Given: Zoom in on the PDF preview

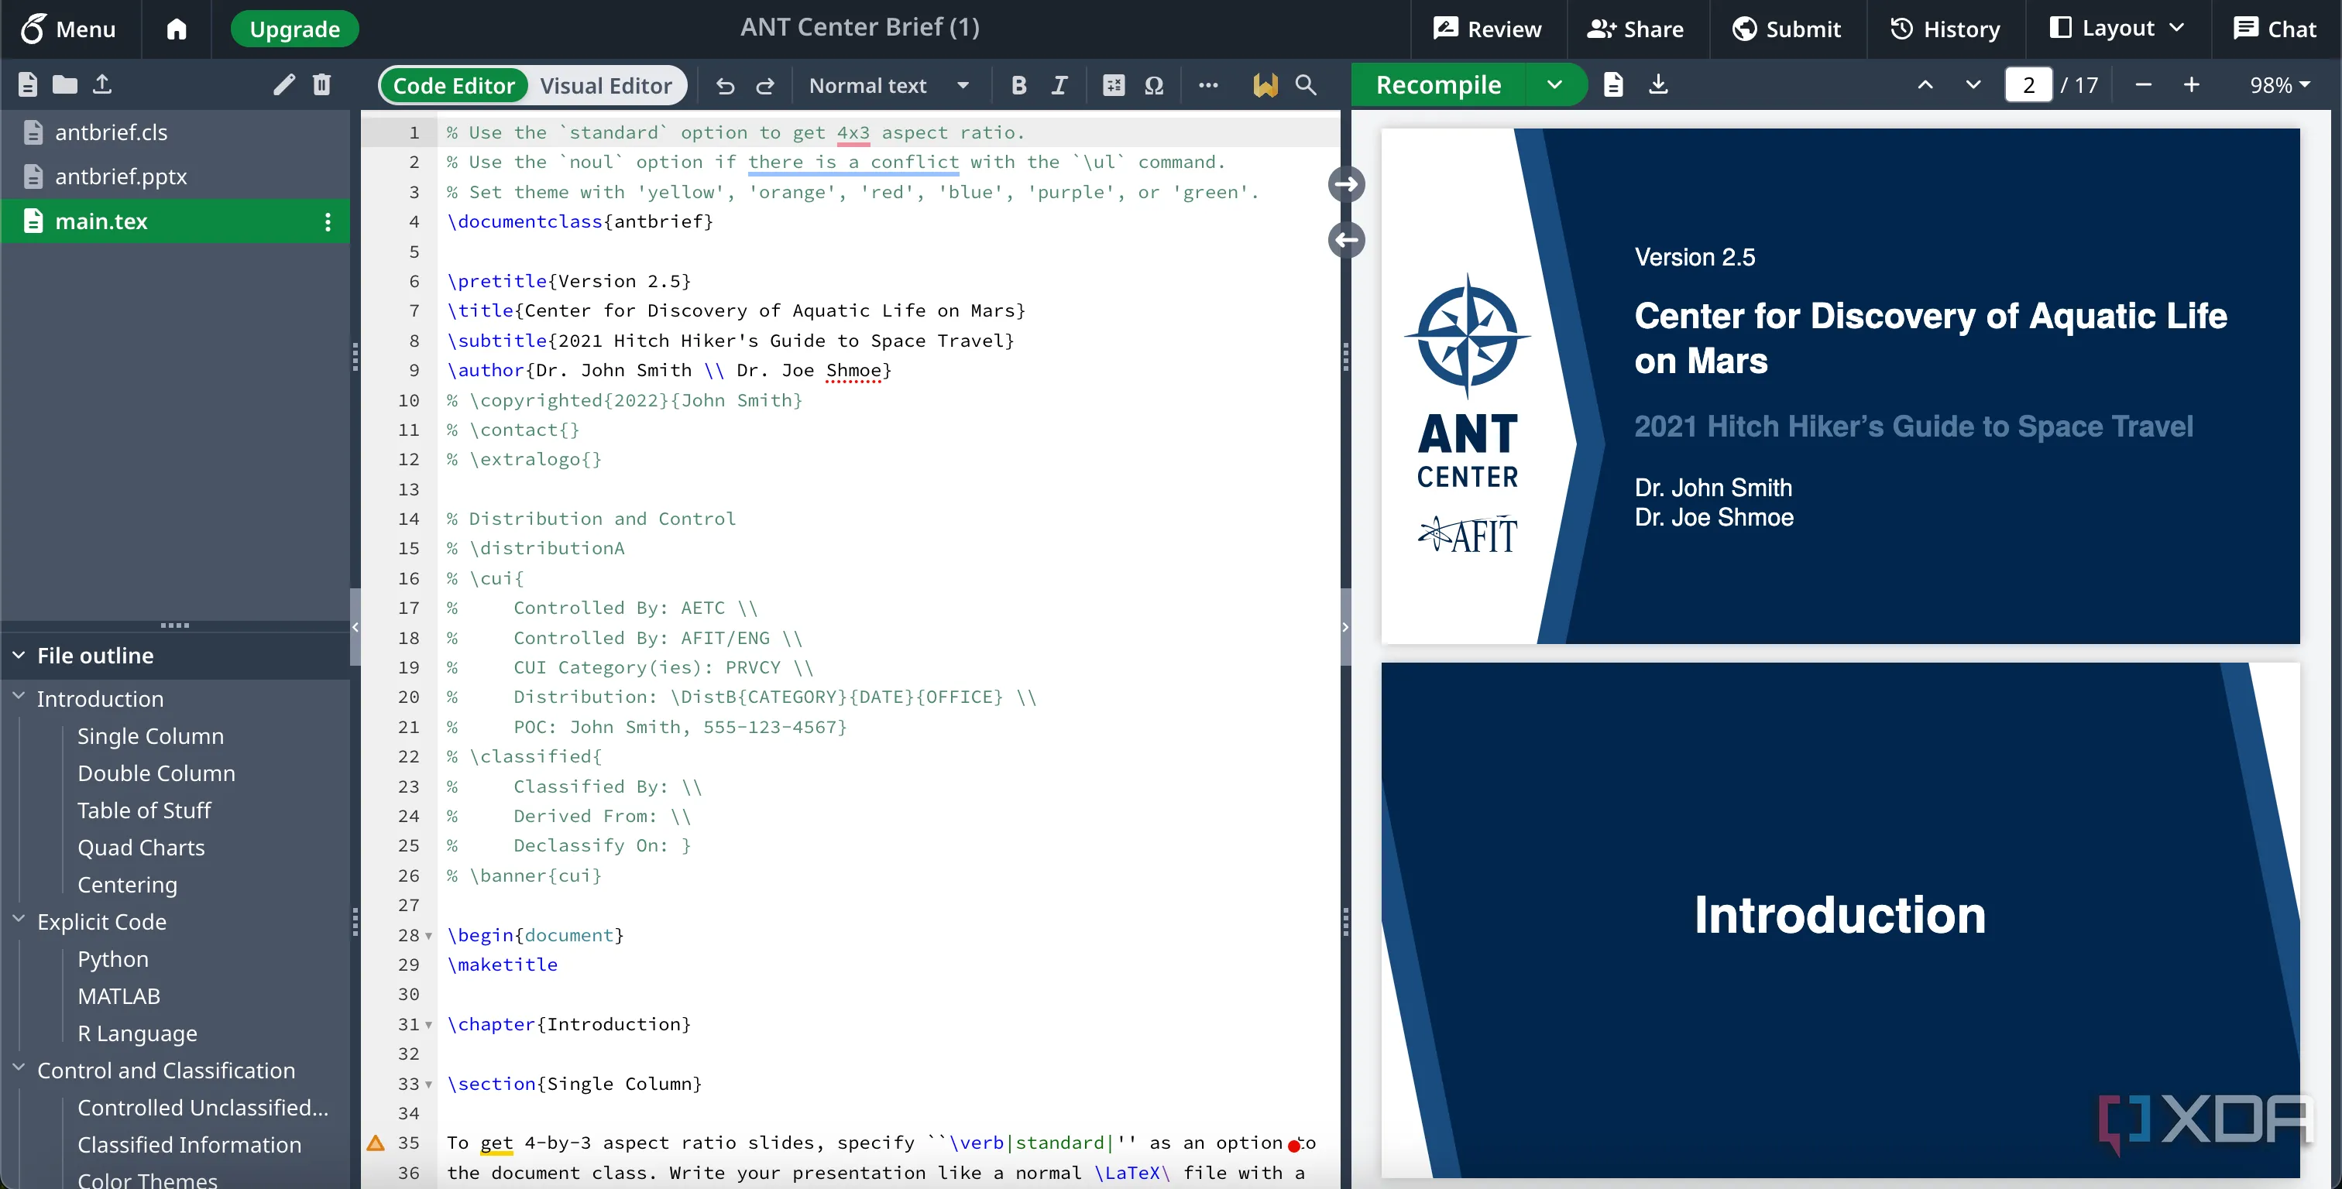Looking at the screenshot, I should pos(2191,85).
